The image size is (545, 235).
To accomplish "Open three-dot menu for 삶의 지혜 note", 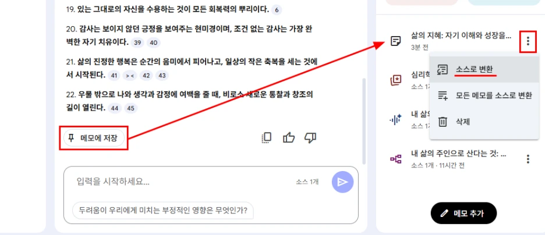I will (x=528, y=41).
